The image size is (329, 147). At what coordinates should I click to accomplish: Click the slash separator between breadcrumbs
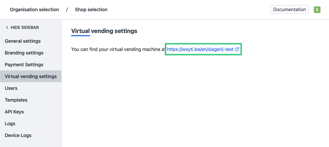tap(67, 10)
